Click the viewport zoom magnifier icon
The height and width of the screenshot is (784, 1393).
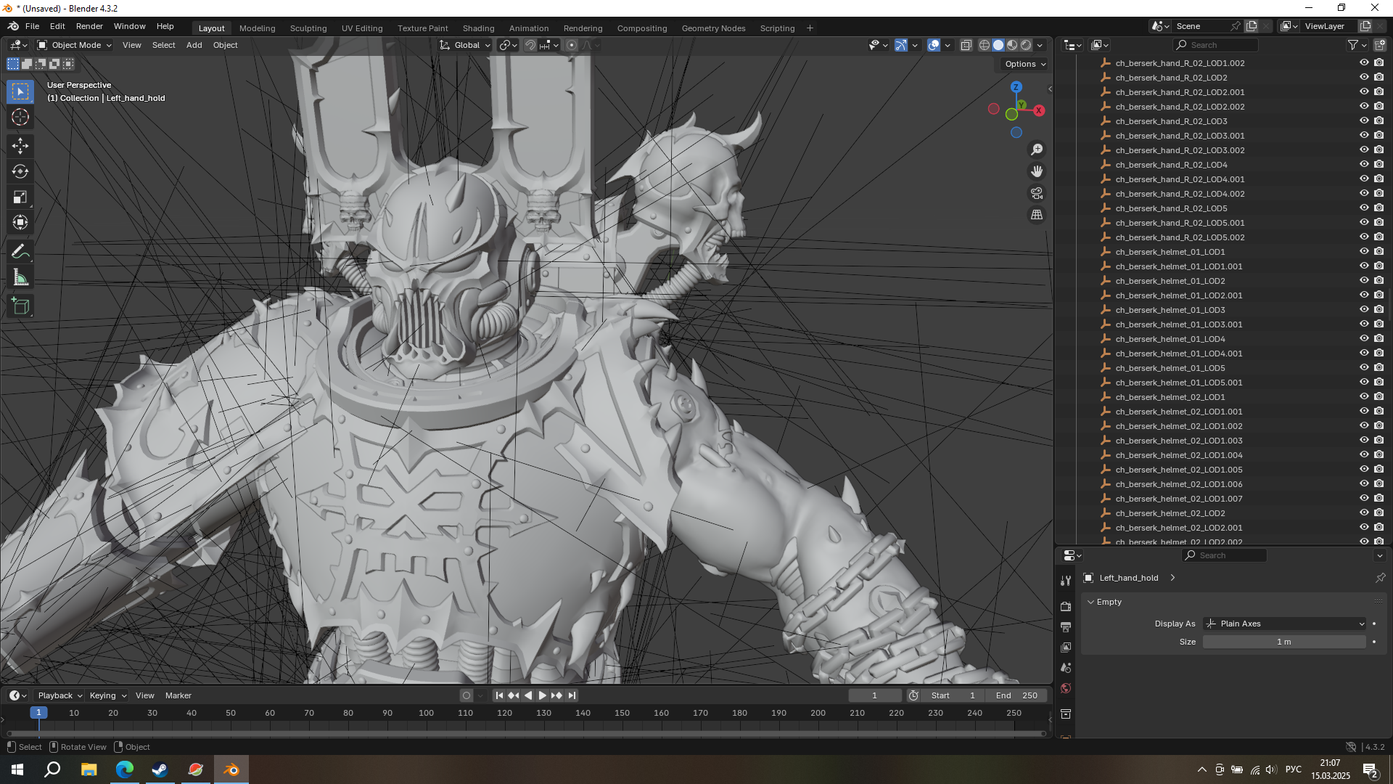tap(1037, 150)
